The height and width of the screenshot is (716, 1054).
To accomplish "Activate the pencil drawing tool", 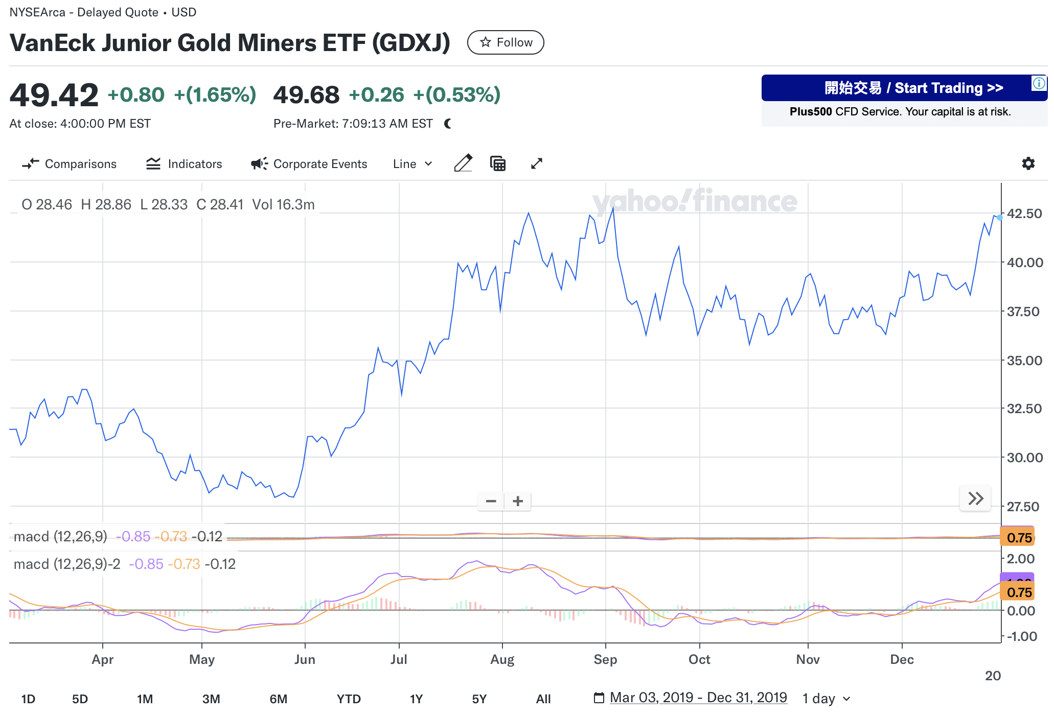I will click(x=463, y=163).
